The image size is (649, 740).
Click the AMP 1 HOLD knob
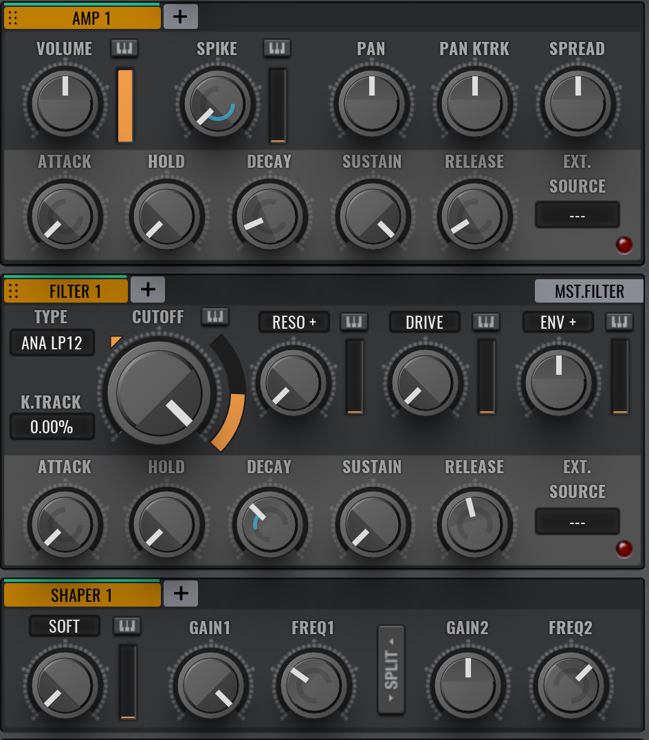166,216
